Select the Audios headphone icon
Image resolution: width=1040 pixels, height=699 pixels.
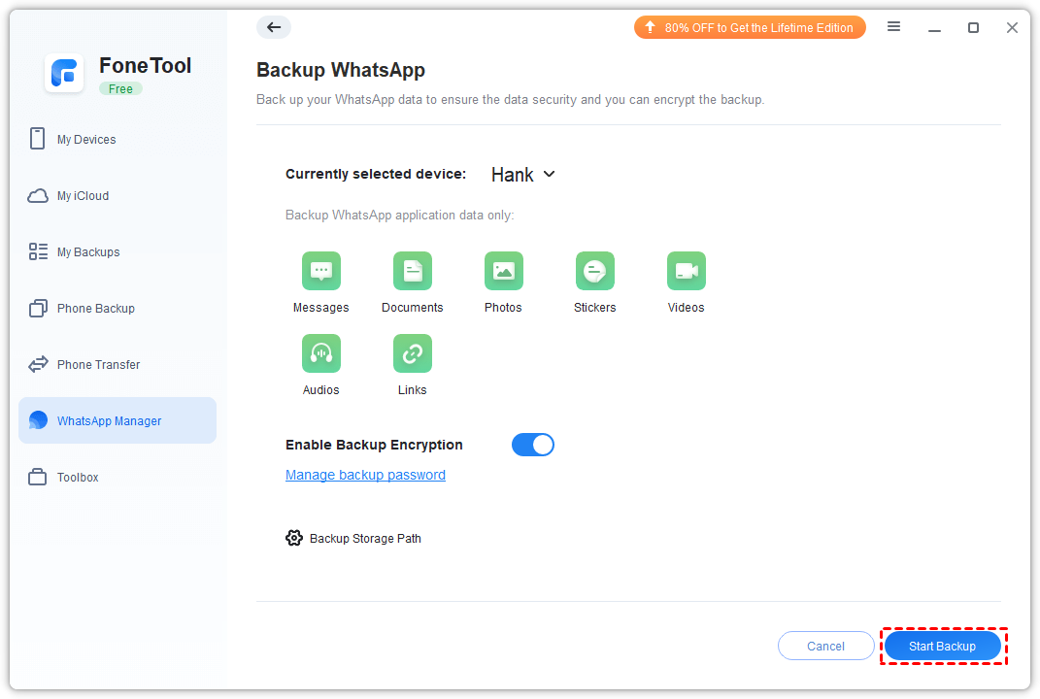click(x=320, y=353)
